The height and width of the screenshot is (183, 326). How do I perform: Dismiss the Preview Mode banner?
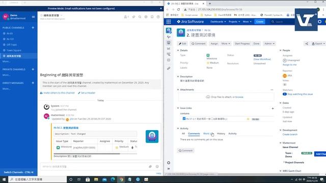pyautogui.click(x=161, y=9)
